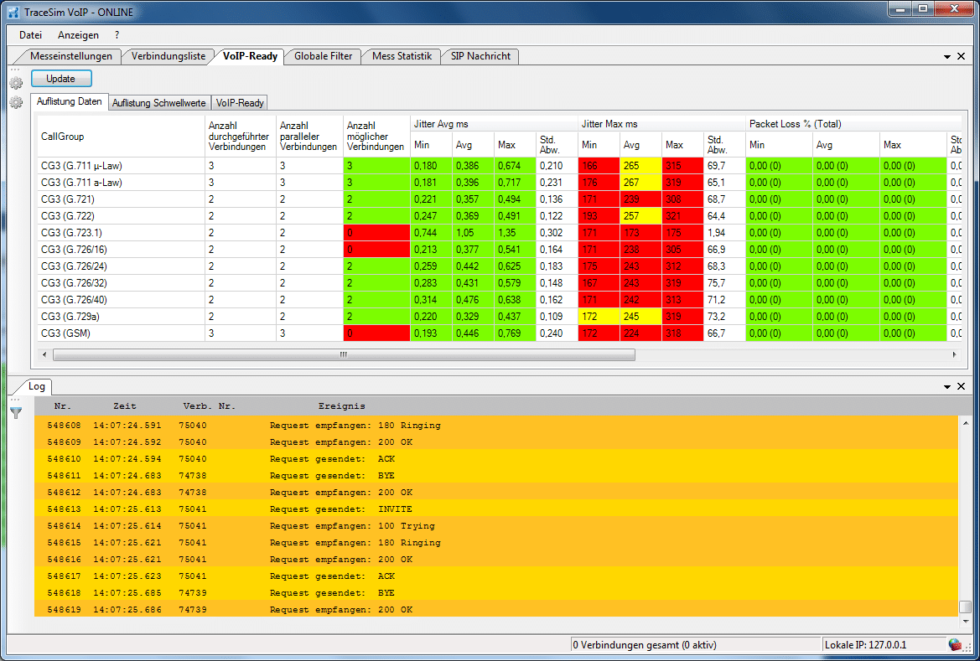The width and height of the screenshot is (980, 661).
Task: Open the Log panel dropdown arrow
Action: pyautogui.click(x=947, y=387)
